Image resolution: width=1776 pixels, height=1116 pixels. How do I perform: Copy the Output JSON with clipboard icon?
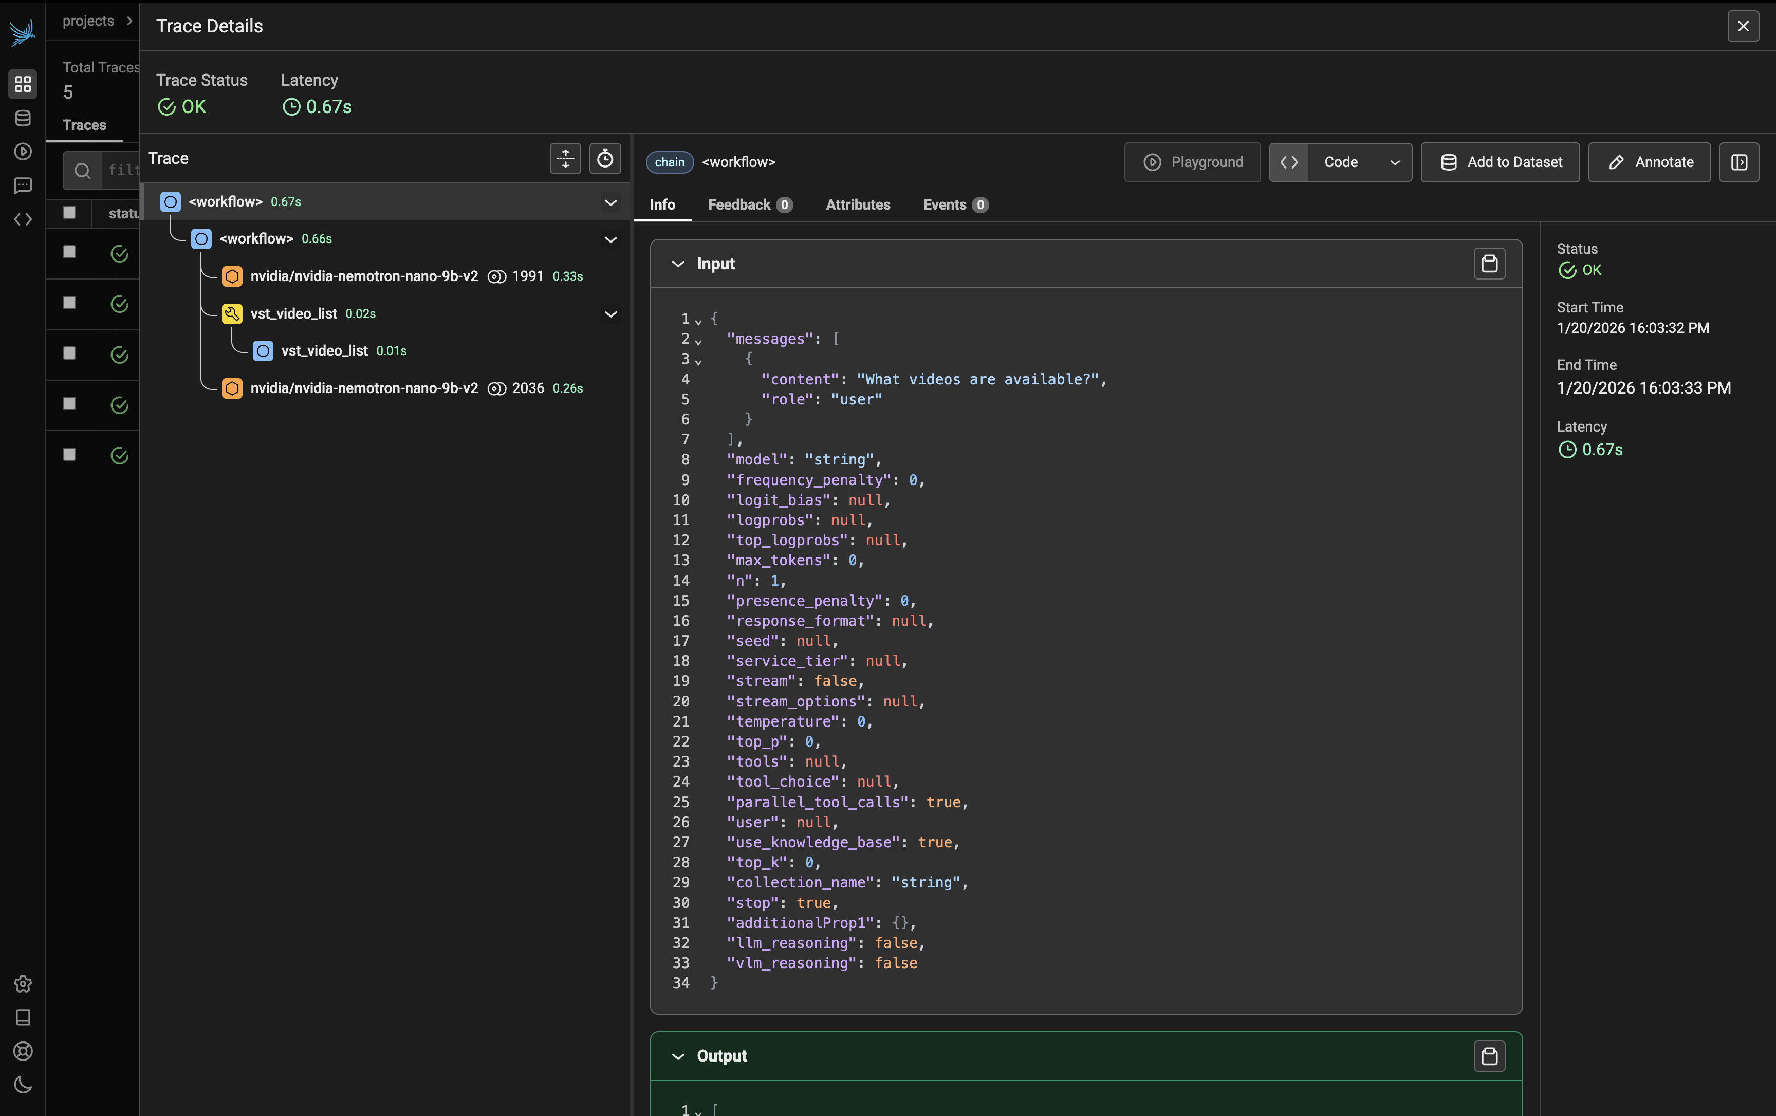(1489, 1055)
